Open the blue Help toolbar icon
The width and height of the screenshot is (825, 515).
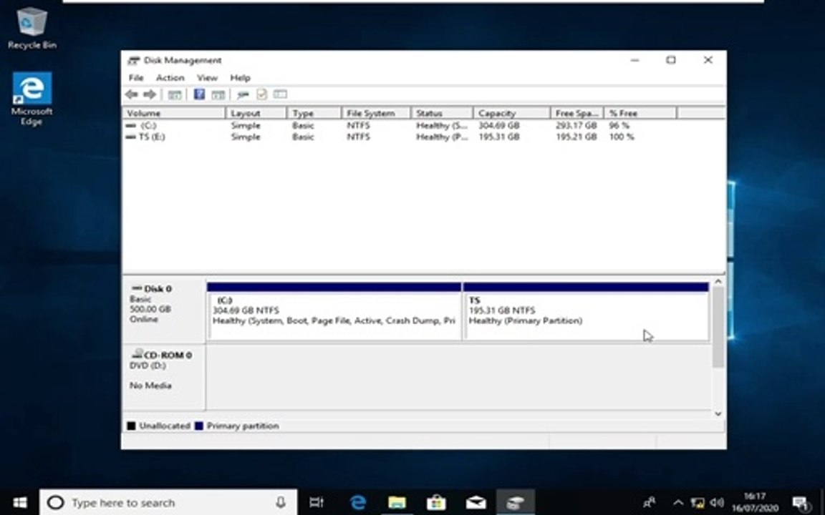pos(199,94)
